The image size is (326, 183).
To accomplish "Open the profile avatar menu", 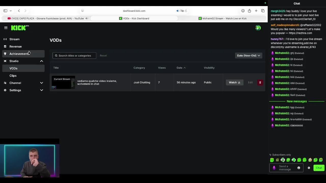I will [258, 28].
